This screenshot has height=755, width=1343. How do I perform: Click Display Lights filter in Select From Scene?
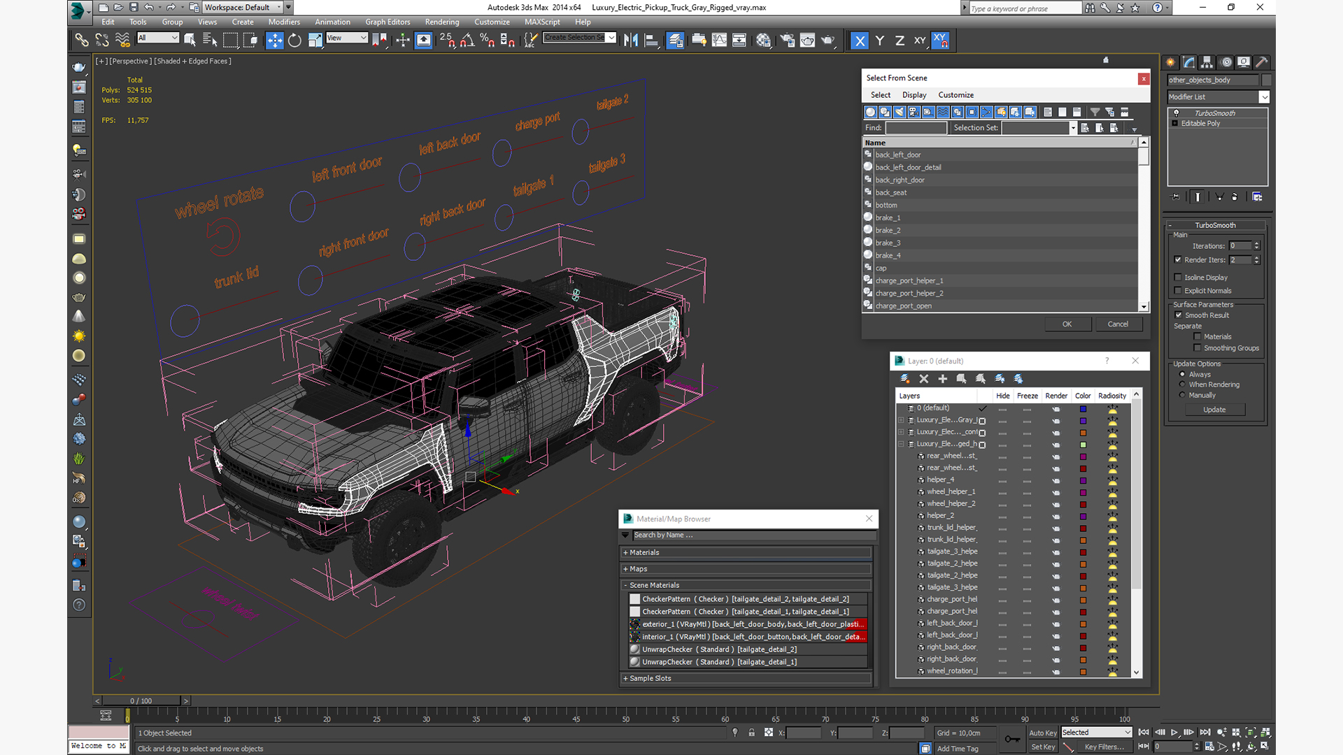coord(900,112)
